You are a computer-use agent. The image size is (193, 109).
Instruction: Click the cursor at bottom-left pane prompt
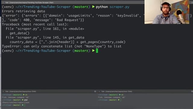click(25, 105)
